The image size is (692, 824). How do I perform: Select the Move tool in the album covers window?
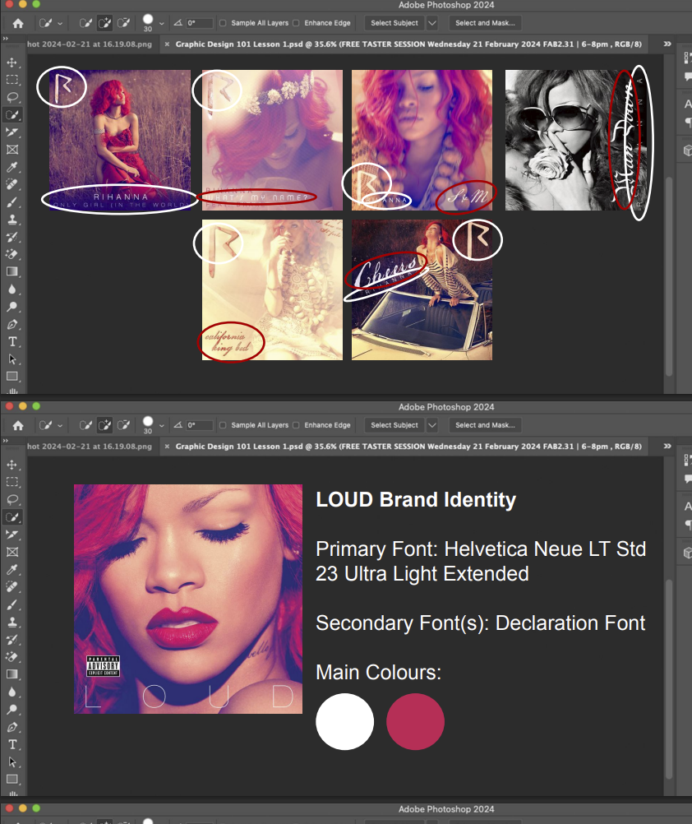(12, 62)
